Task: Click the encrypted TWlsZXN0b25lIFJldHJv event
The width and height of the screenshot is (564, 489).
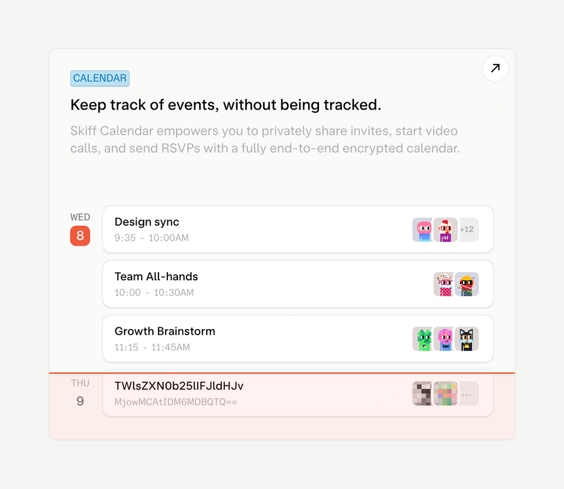Action: click(x=251, y=394)
